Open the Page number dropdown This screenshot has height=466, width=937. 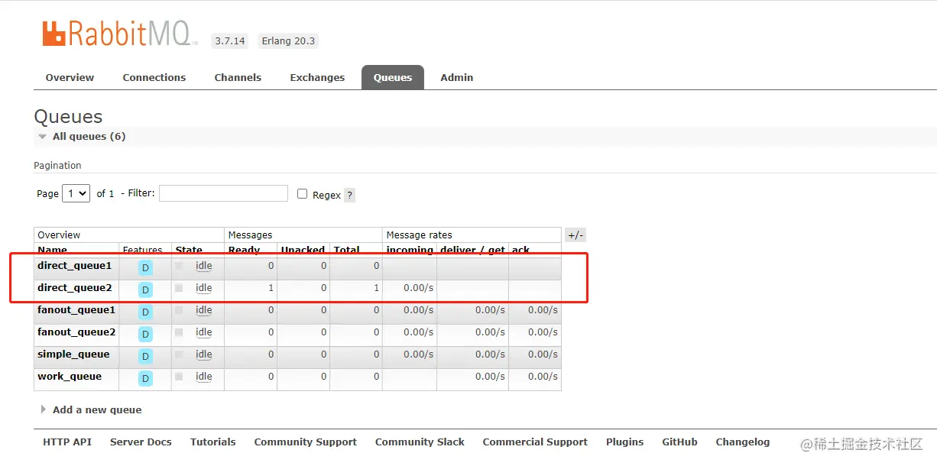tap(76, 193)
